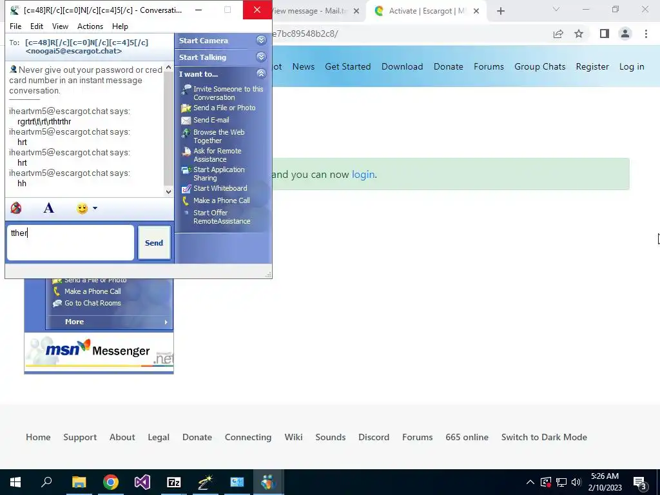Click Ask for Remote Assistance
The height and width of the screenshot is (495, 660).
tap(217, 155)
